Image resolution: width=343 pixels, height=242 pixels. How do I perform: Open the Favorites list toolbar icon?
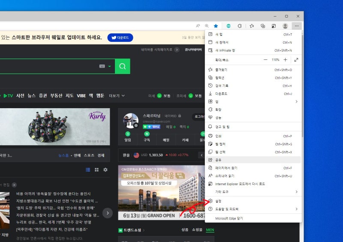click(252, 26)
